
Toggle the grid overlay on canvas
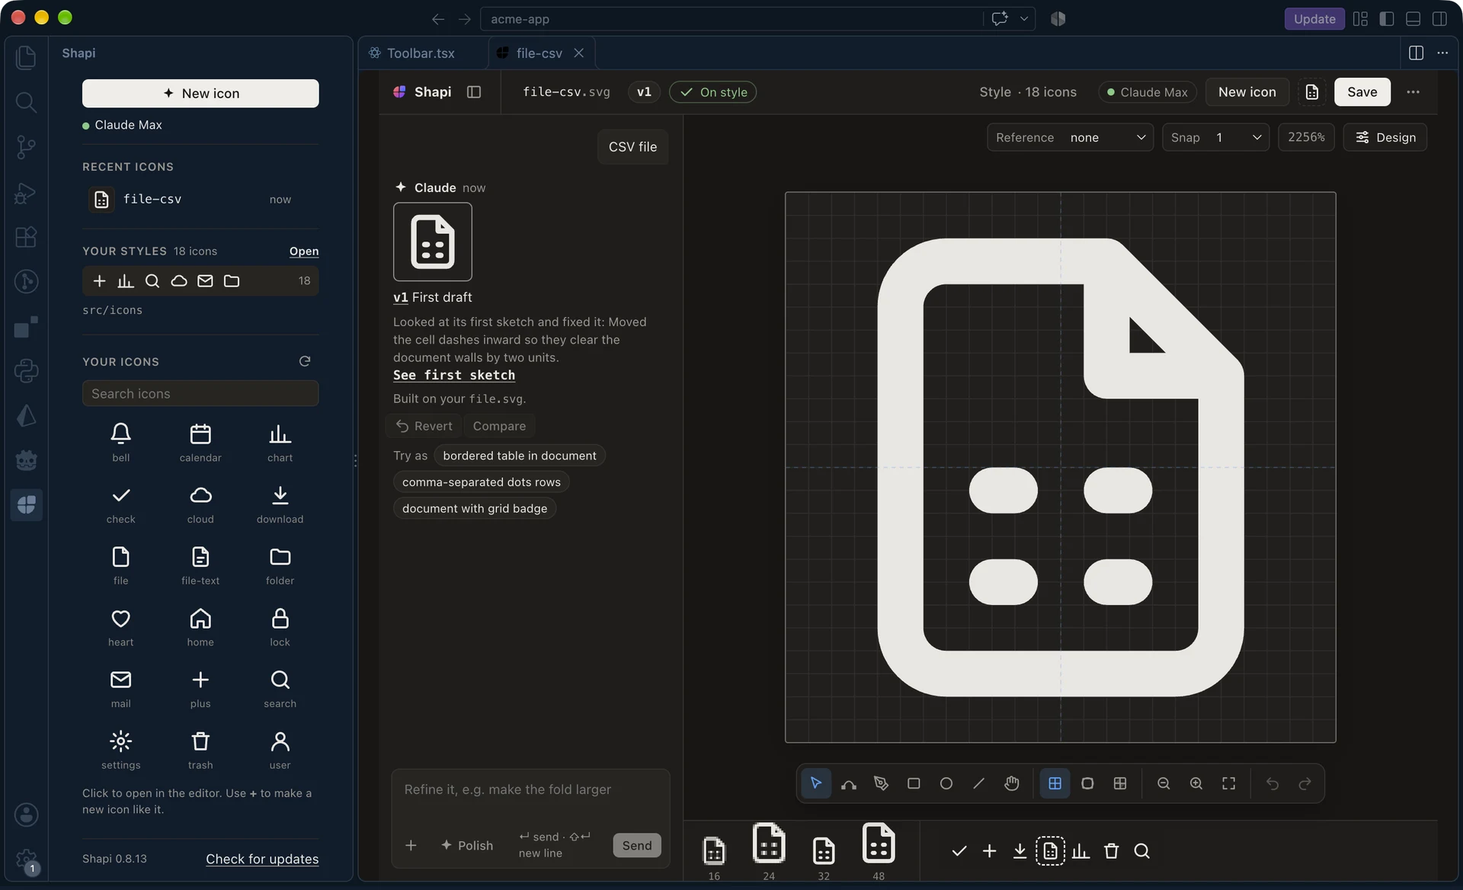coord(1055,783)
